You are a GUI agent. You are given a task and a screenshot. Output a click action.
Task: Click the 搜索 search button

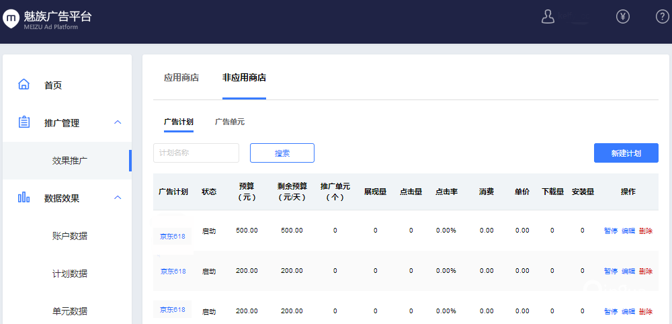tap(282, 153)
